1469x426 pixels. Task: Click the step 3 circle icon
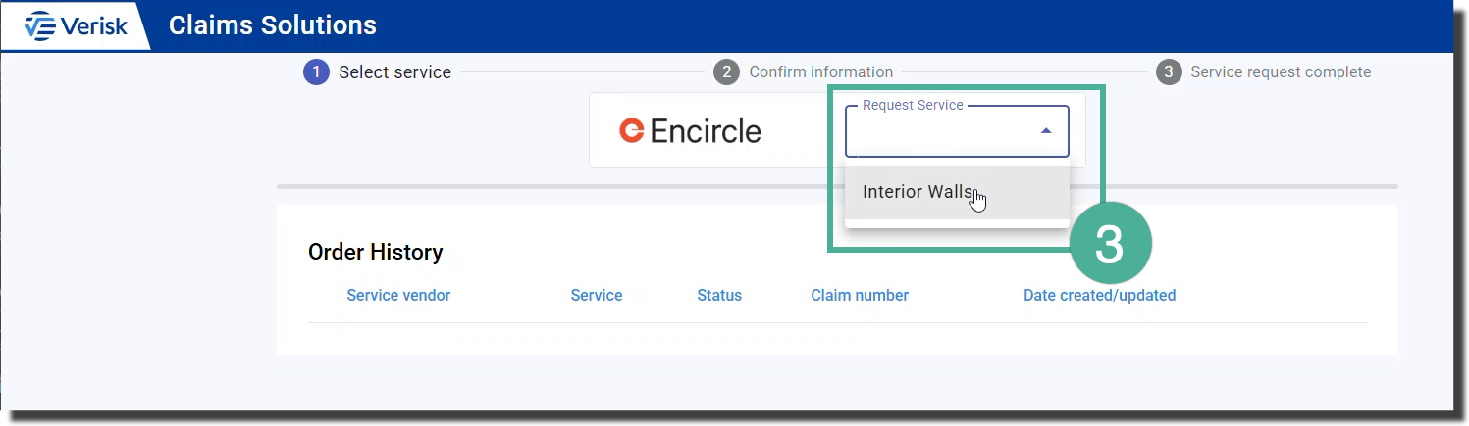click(x=1169, y=71)
